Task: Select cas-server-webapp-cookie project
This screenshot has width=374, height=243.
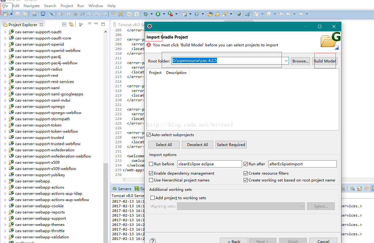Action: (x=39, y=206)
